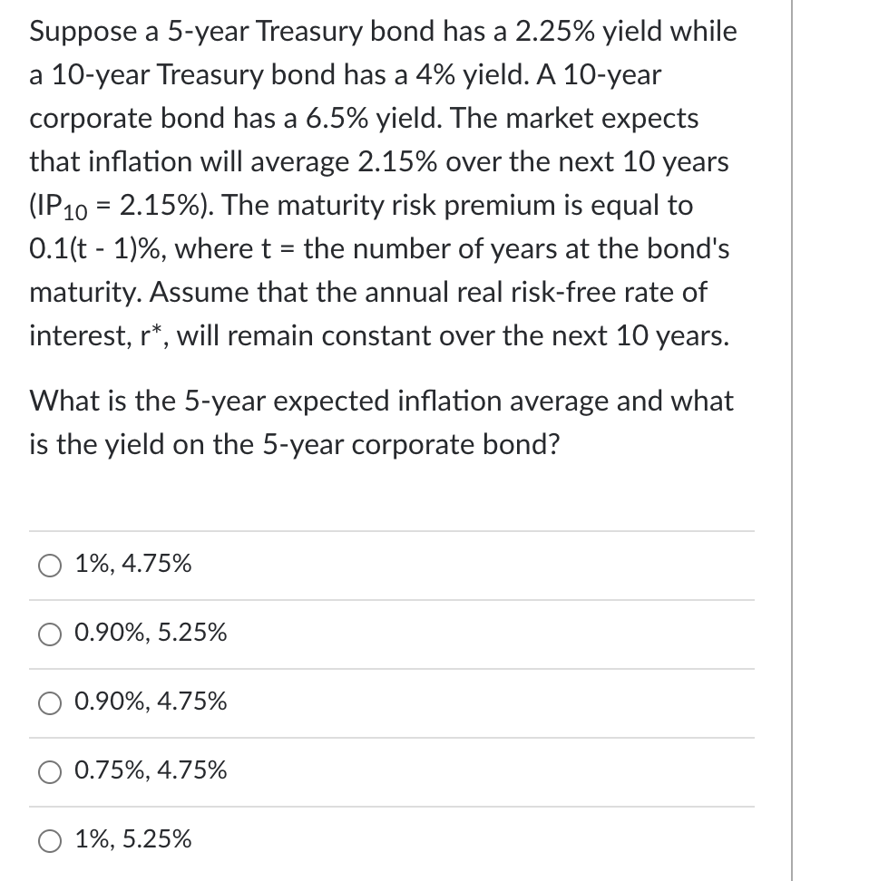The width and height of the screenshot is (869, 881).
Task: Click the circle next to the last option
Action: point(49,840)
